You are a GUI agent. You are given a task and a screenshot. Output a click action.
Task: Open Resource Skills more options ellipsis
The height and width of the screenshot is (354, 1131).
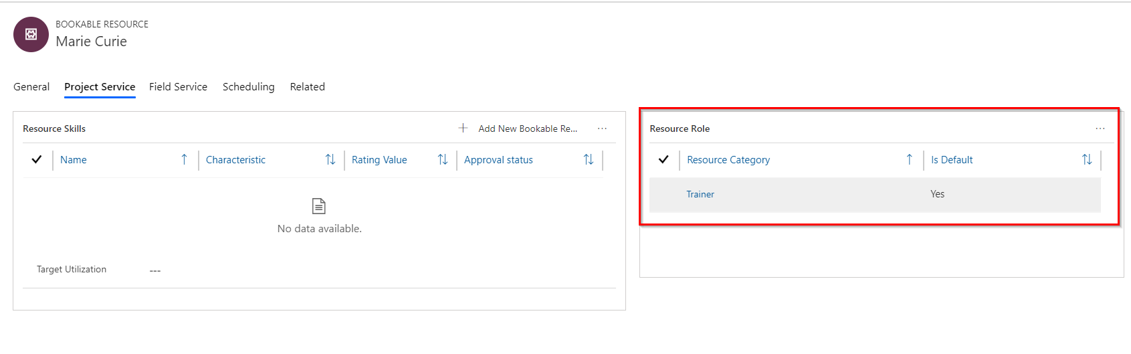[x=602, y=128]
